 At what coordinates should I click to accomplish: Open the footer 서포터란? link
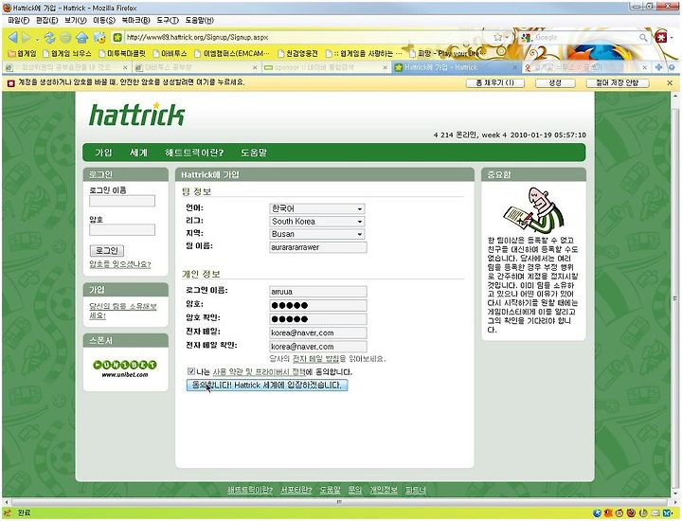click(x=296, y=490)
